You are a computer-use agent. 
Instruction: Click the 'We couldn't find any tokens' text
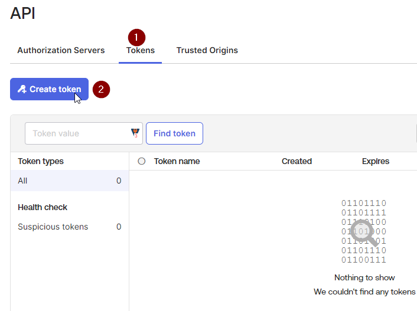(x=364, y=292)
